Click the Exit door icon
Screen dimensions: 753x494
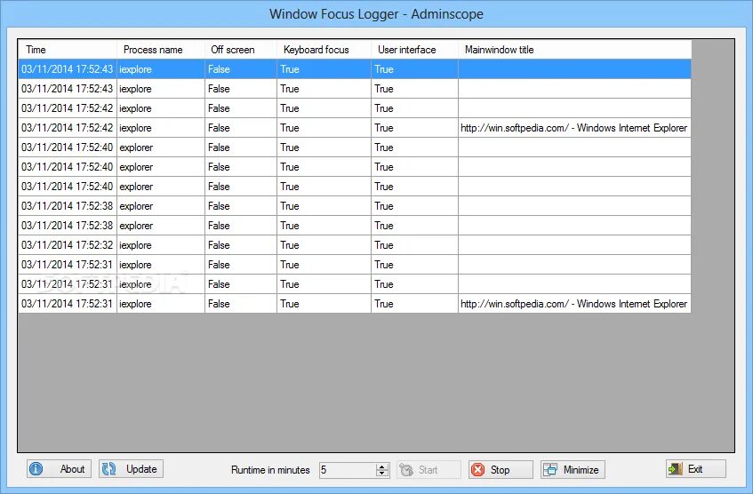[x=675, y=469]
